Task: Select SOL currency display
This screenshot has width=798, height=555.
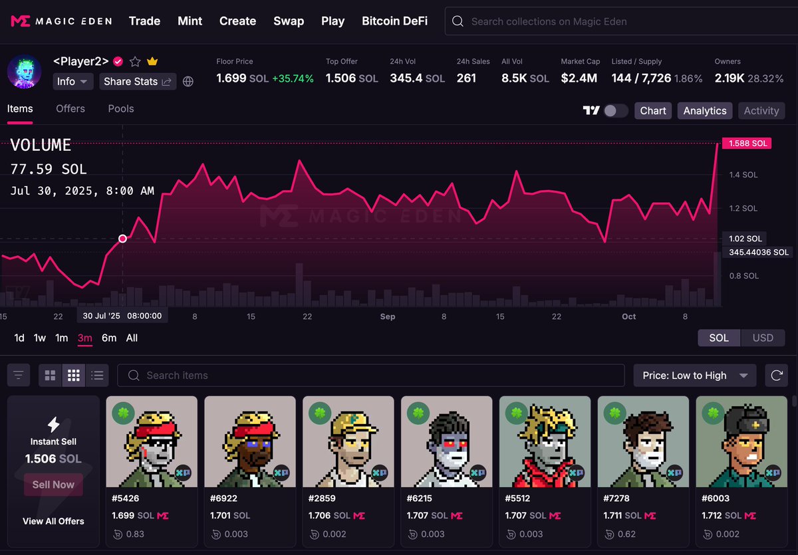Action: (x=719, y=338)
